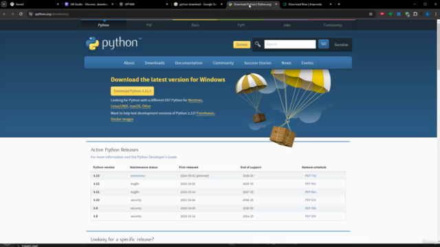Viewport: 440px width, 247px height.
Task: Open PEP 693 release schedule link
Action: (310, 184)
